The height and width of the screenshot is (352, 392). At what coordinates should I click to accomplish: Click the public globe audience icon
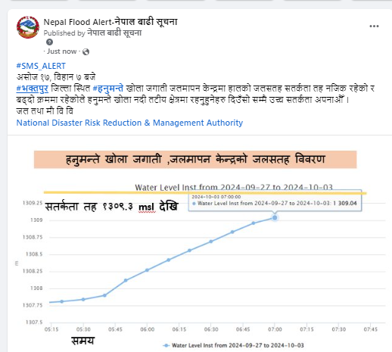pos(86,51)
